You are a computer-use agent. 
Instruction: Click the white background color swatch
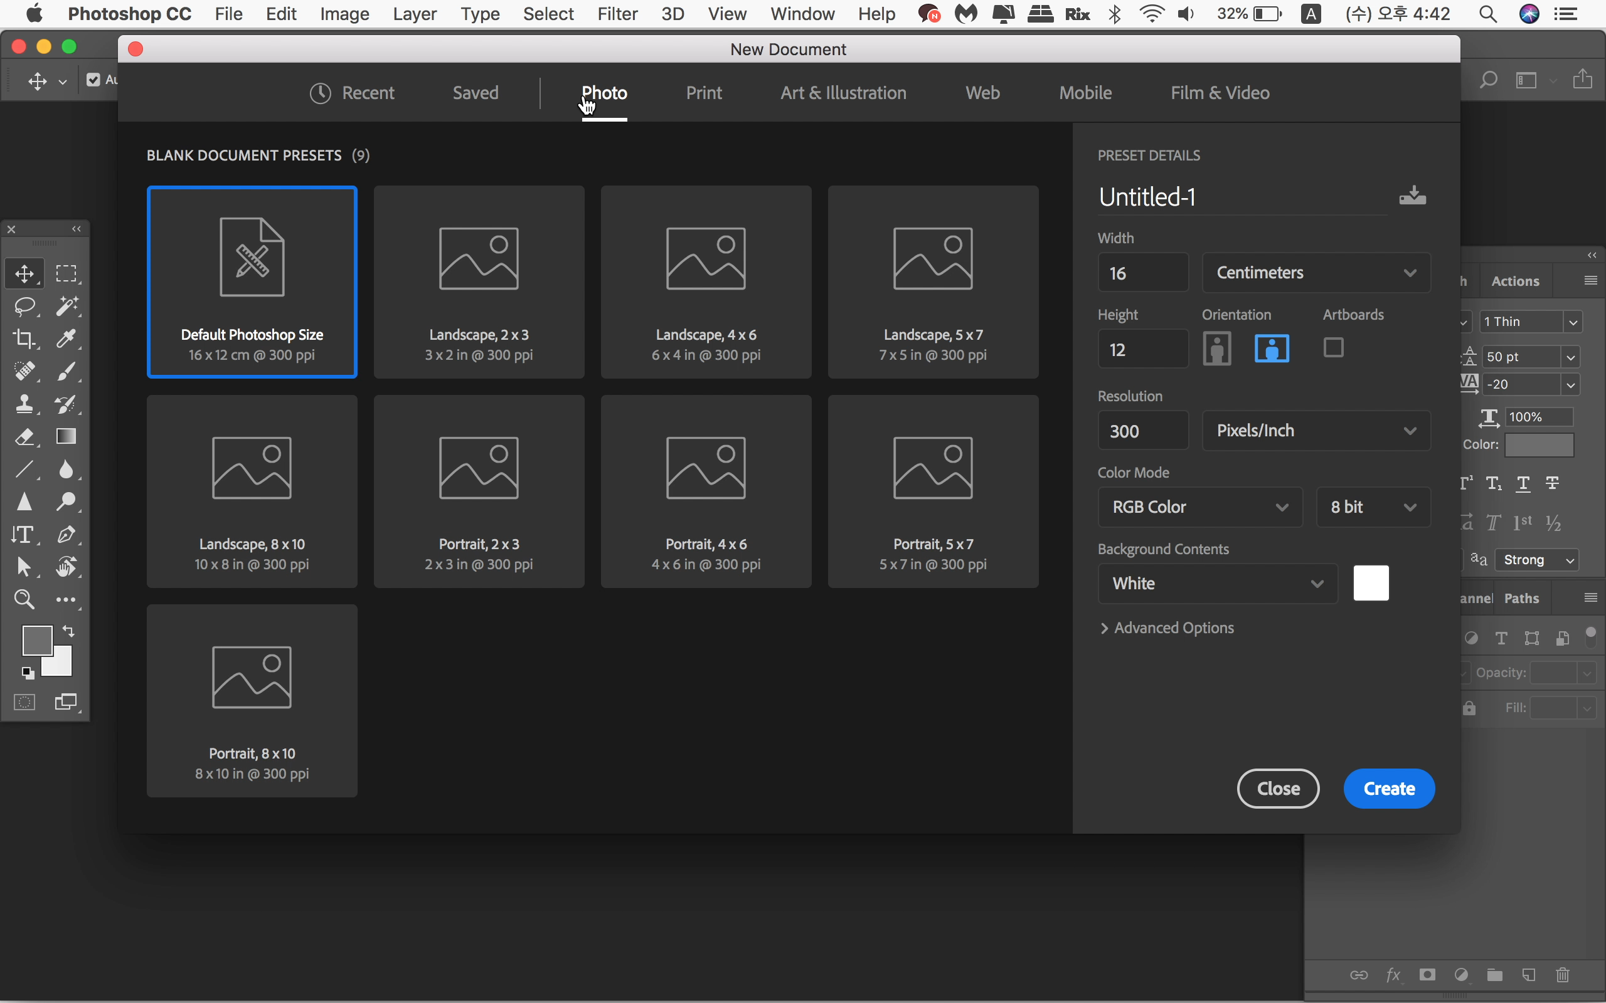click(1371, 583)
